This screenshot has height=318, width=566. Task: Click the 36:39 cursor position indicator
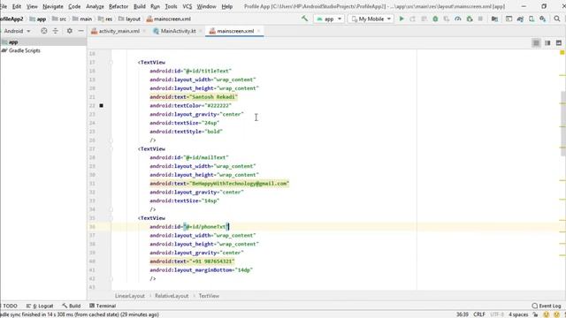point(462,314)
